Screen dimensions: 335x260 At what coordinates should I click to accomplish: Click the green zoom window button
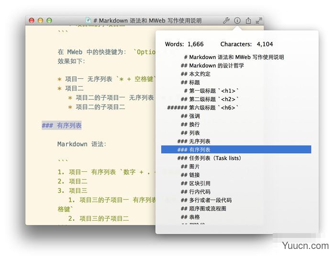pyautogui.click(x=49, y=20)
